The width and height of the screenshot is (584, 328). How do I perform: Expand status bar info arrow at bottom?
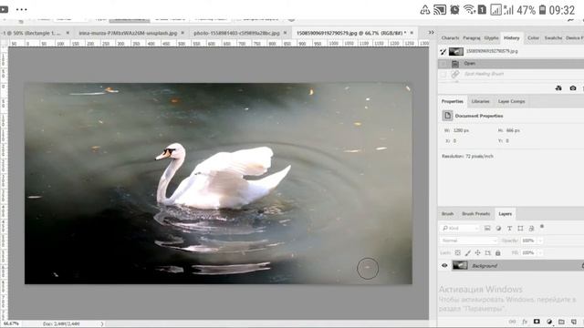click(x=102, y=324)
